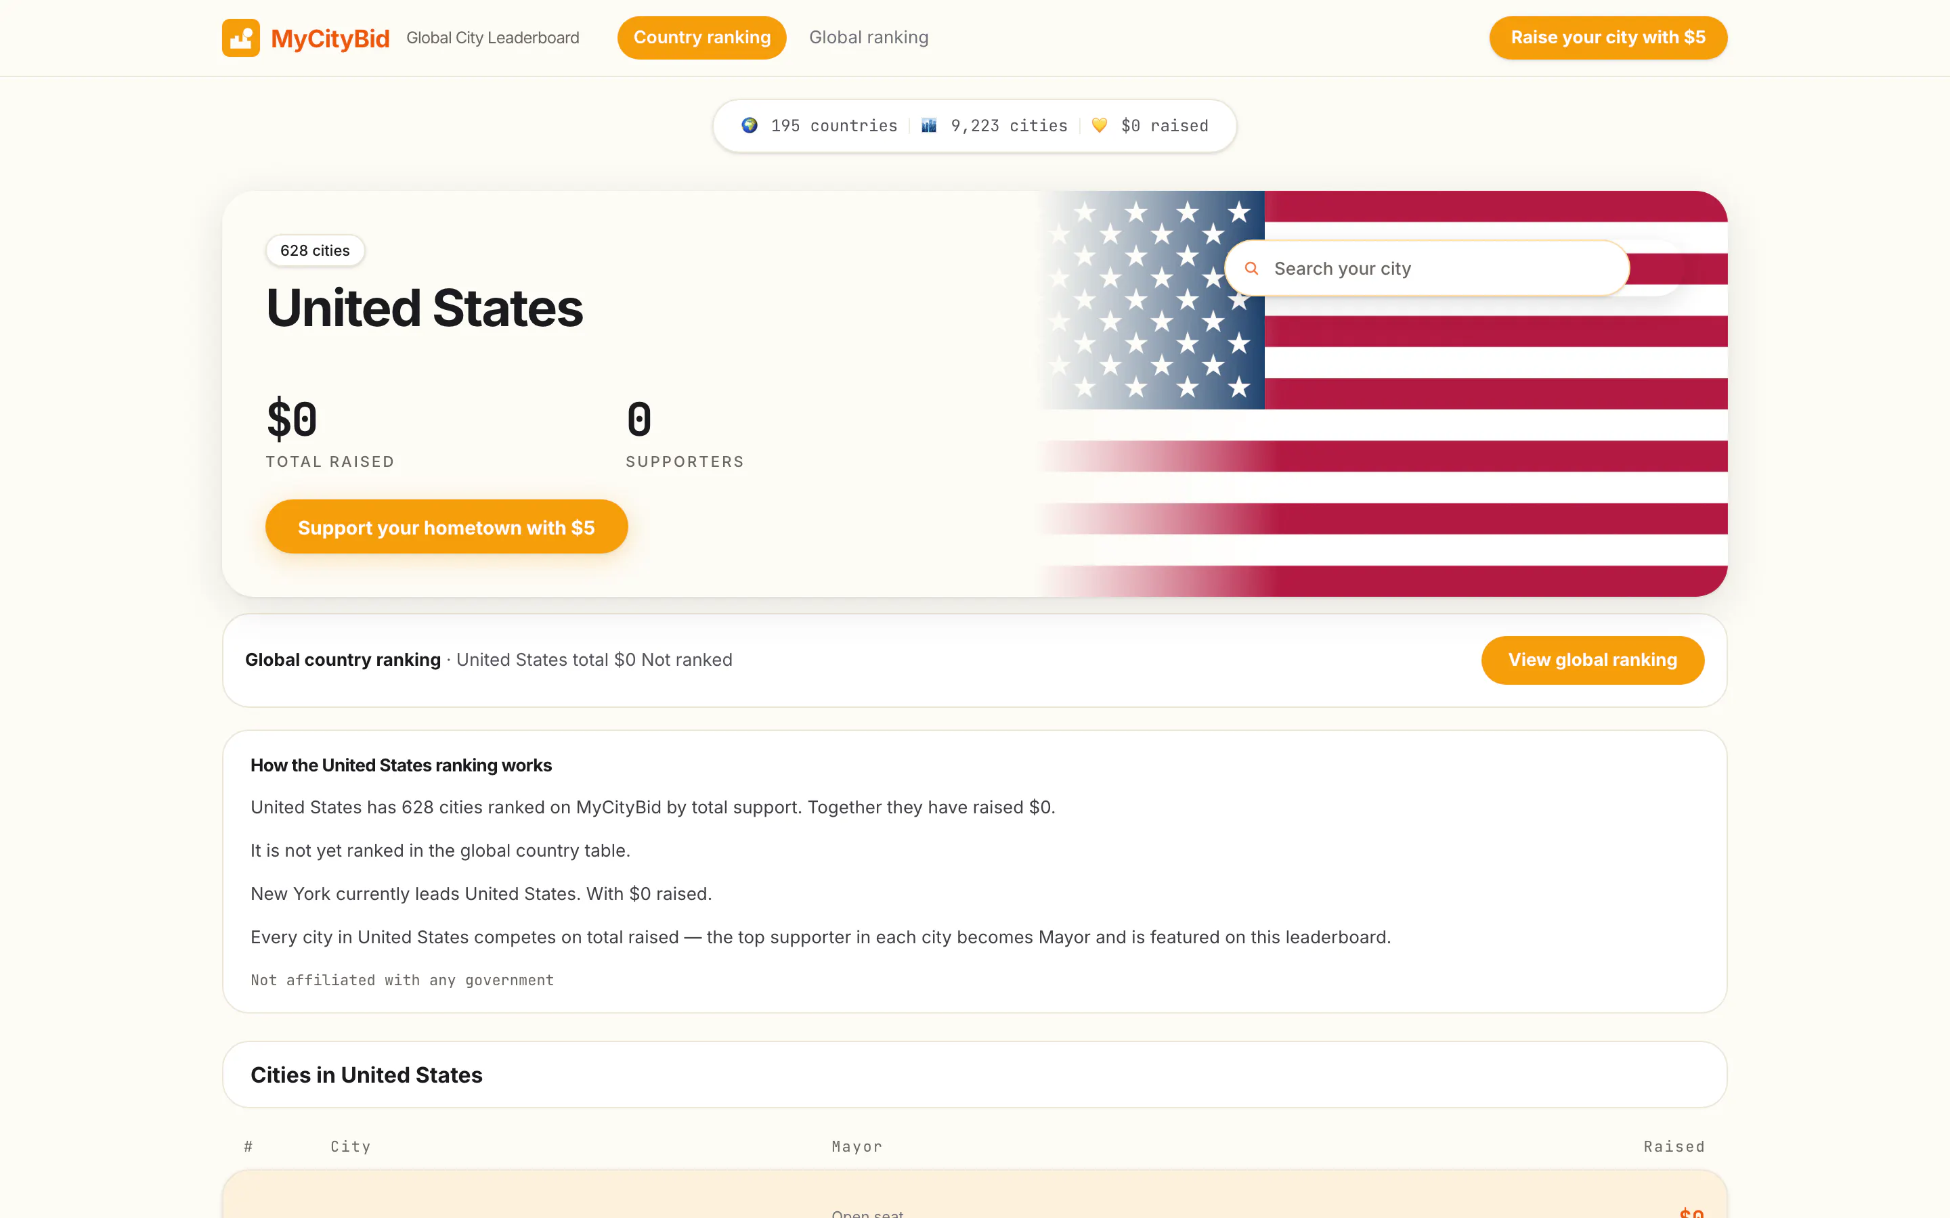Click the 195 countries stat
This screenshot has height=1218, width=1950.
(x=834, y=126)
